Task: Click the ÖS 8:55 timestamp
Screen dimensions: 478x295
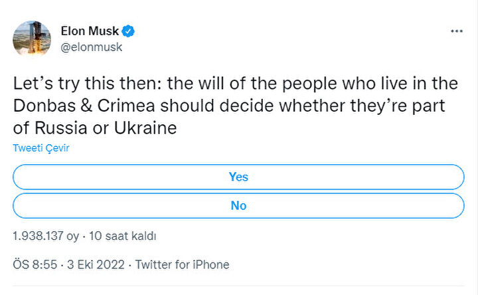Action: (x=35, y=264)
